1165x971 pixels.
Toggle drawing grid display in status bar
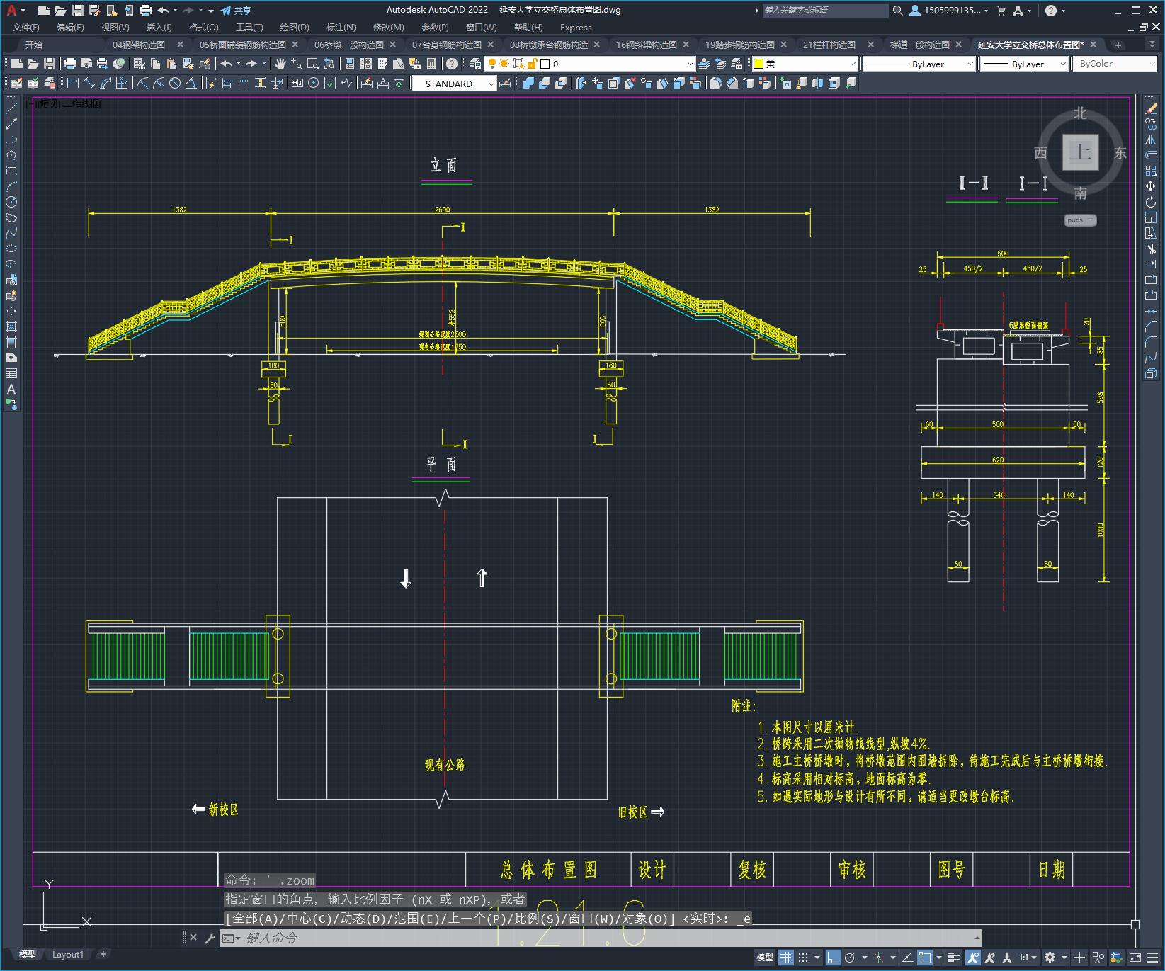(786, 958)
